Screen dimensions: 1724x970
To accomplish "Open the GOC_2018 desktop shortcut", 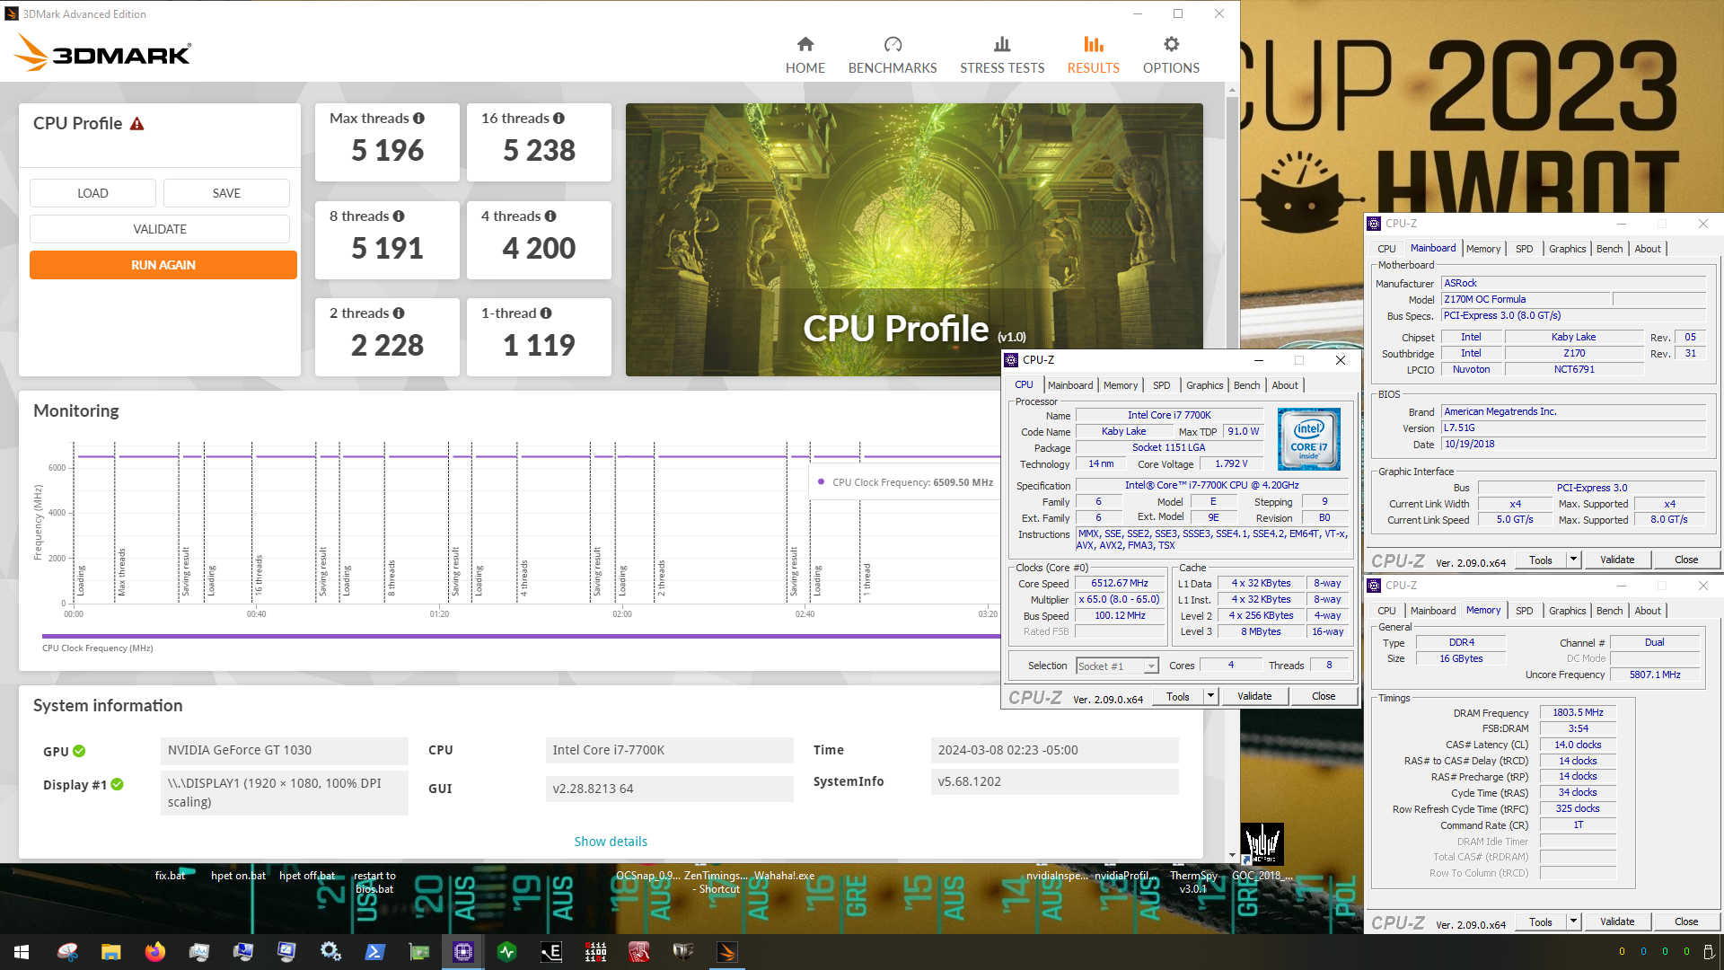I will pos(1262,853).
